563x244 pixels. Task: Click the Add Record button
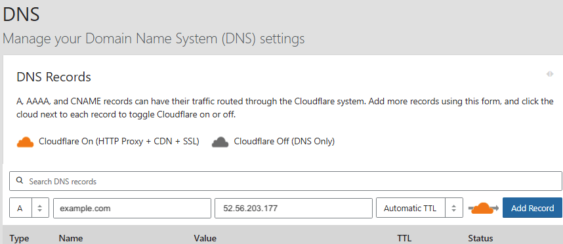[532, 208]
